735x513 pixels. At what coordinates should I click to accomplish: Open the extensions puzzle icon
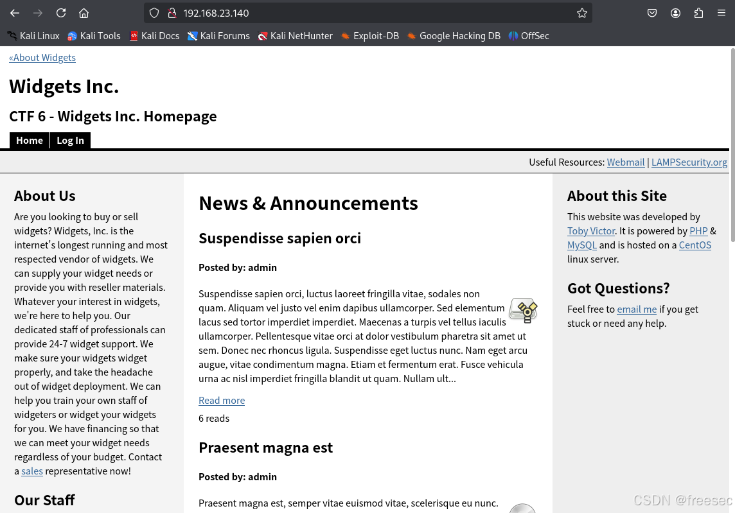(x=698, y=13)
